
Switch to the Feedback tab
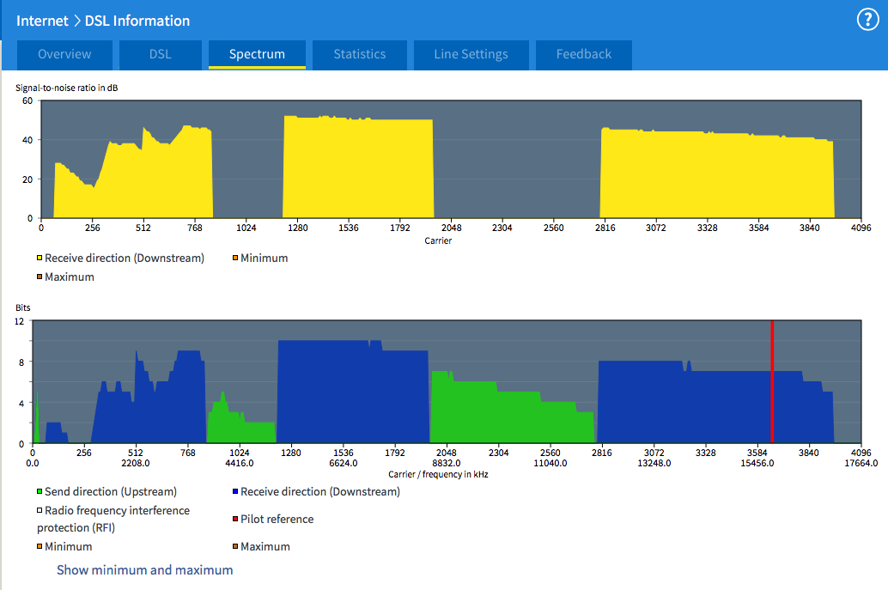click(x=583, y=54)
